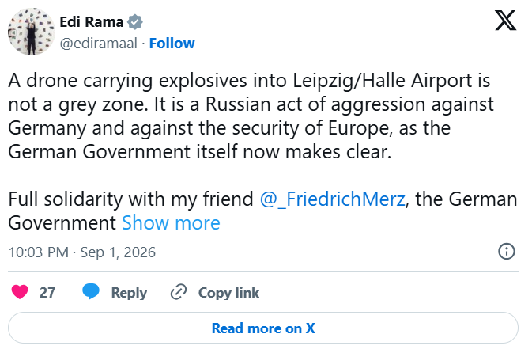
Task: Click the blue reply speech bubble icon
Action: click(91, 291)
